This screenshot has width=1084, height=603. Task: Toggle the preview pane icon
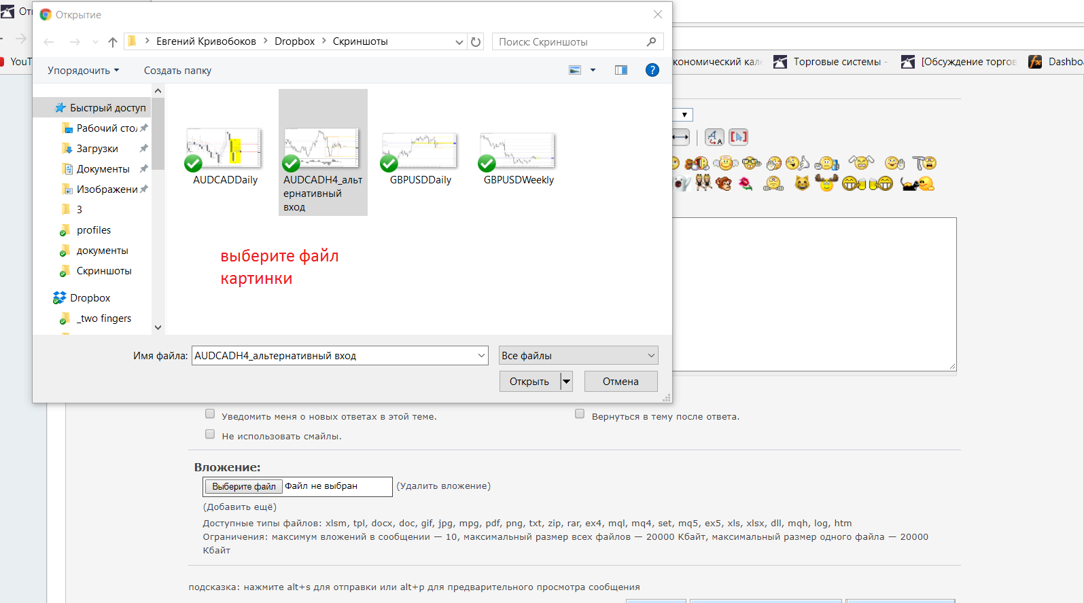pyautogui.click(x=621, y=70)
